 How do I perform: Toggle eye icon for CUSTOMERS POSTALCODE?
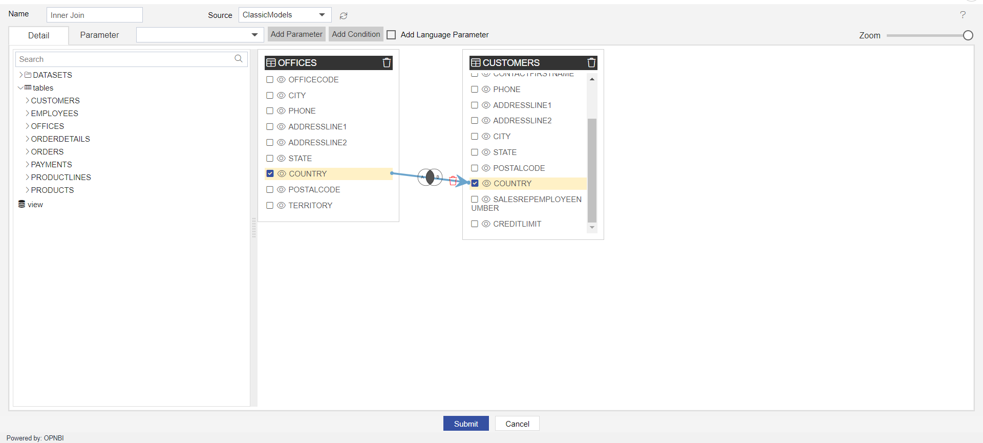[486, 168]
